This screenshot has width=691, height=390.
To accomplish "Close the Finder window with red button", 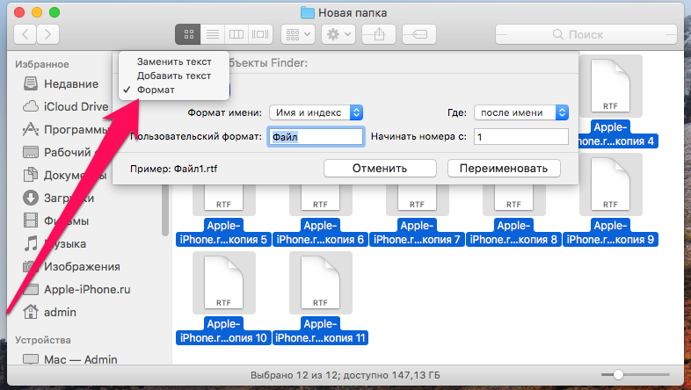I will pyautogui.click(x=19, y=12).
